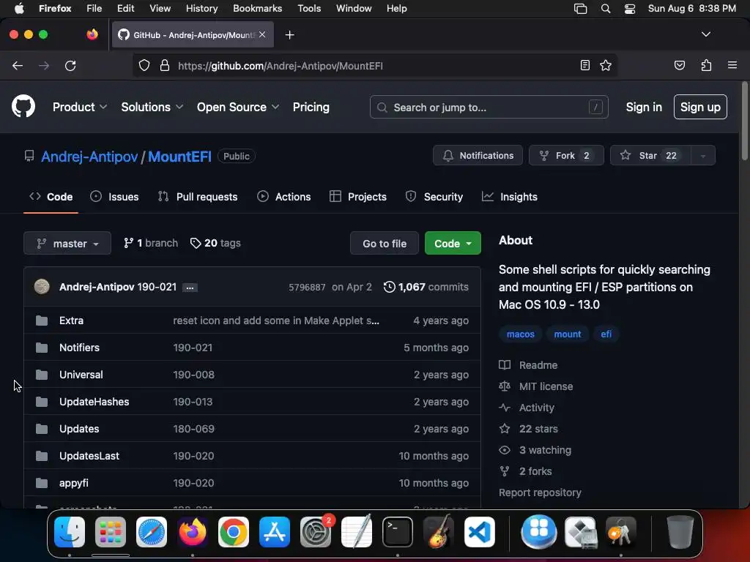Reload the page with the refresh icon
This screenshot has height=562, width=750.
click(70, 65)
